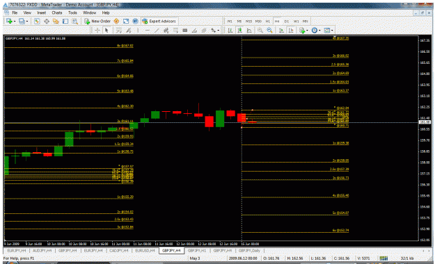The width and height of the screenshot is (435, 264).
Task: Open the Charts menu
Action: [x=57, y=13]
